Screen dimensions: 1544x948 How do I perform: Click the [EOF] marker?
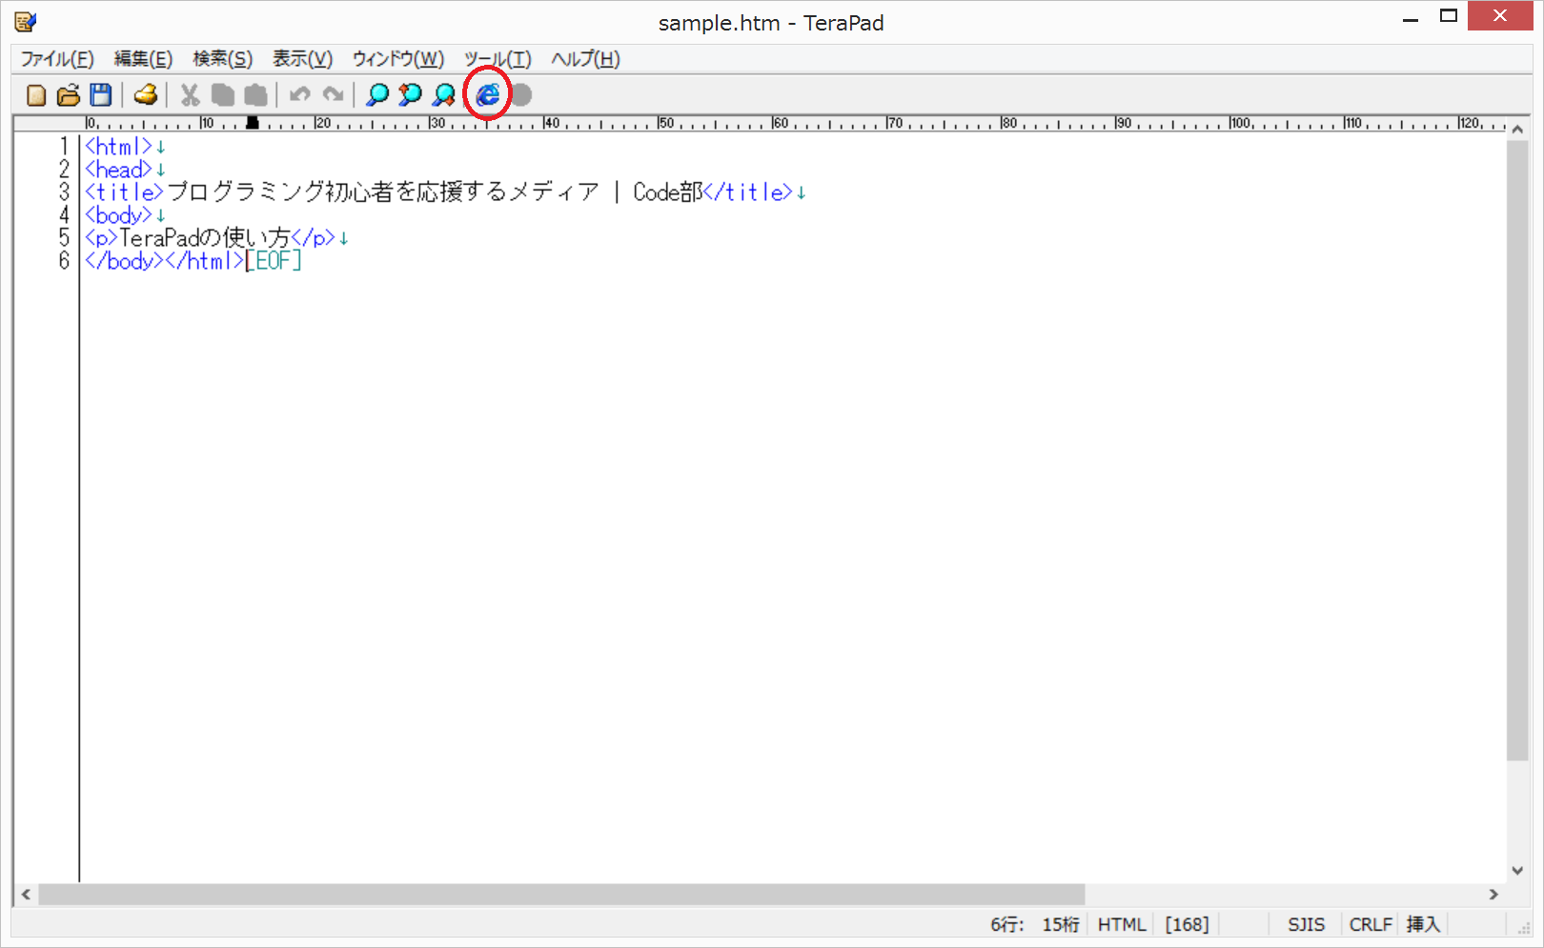274,261
